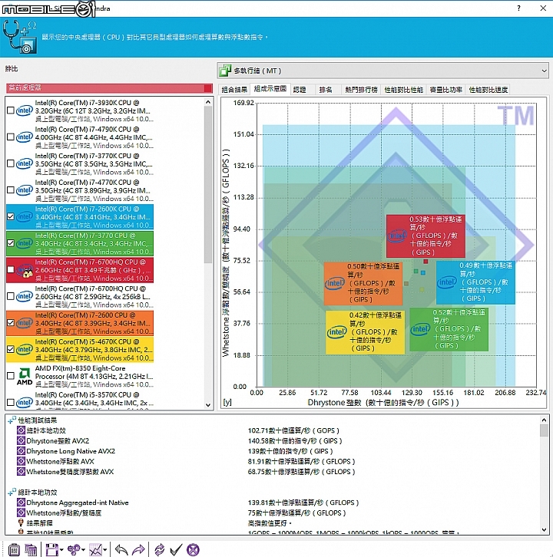Collapse the 性能測試結果 tree node
Image resolution: width=553 pixels, height=557 pixels.
tap(12, 420)
